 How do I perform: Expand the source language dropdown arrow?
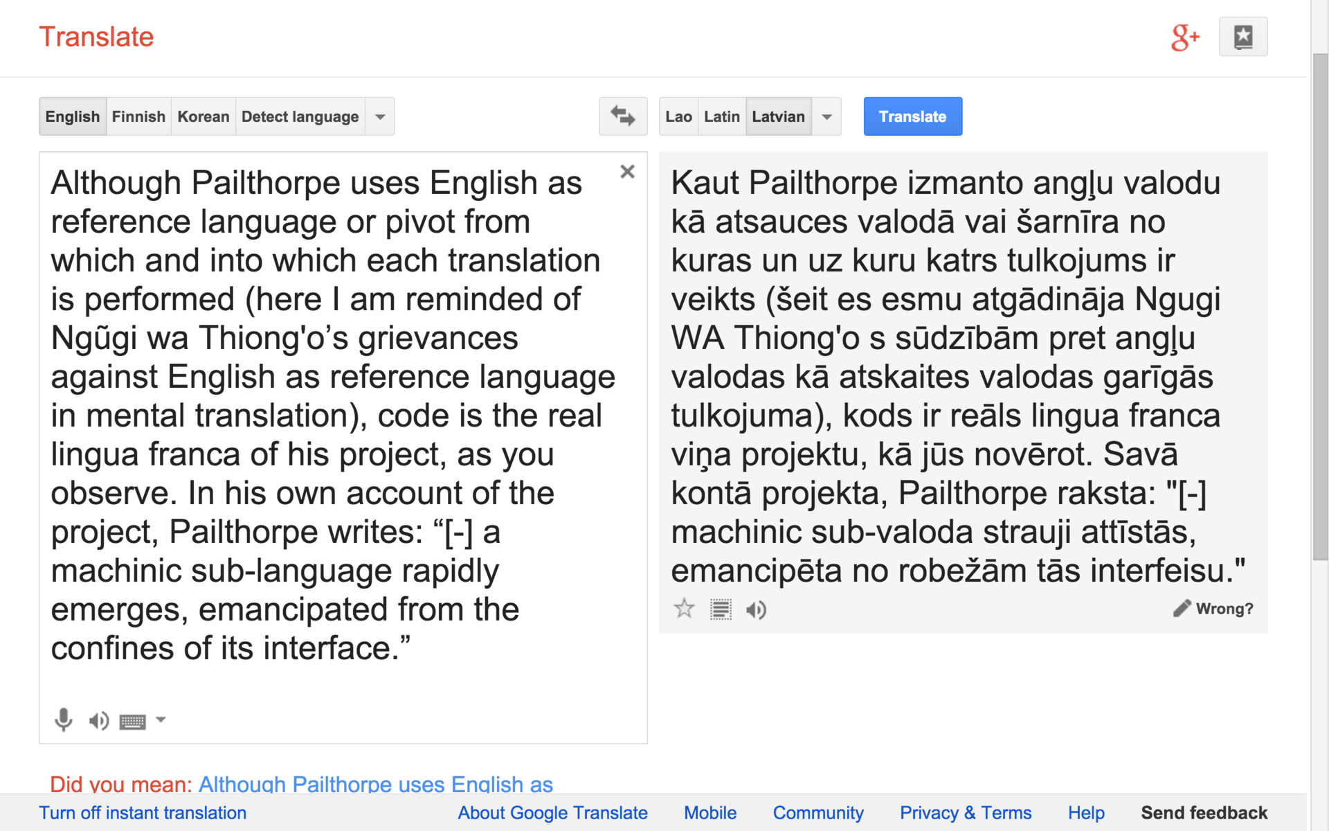click(380, 116)
